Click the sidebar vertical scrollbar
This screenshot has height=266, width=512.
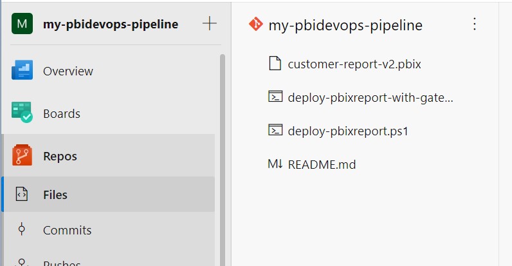pos(223,160)
